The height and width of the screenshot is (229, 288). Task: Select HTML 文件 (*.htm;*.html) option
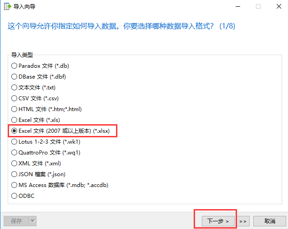46,109
